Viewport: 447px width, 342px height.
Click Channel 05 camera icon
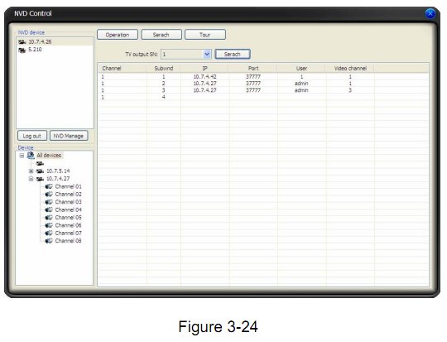pos(49,218)
